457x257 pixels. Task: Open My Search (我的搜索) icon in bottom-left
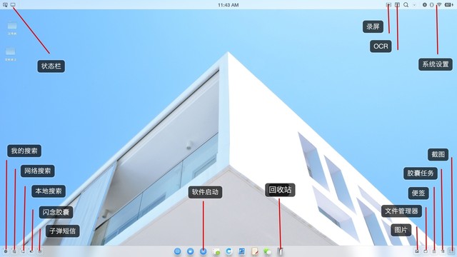coord(6,251)
